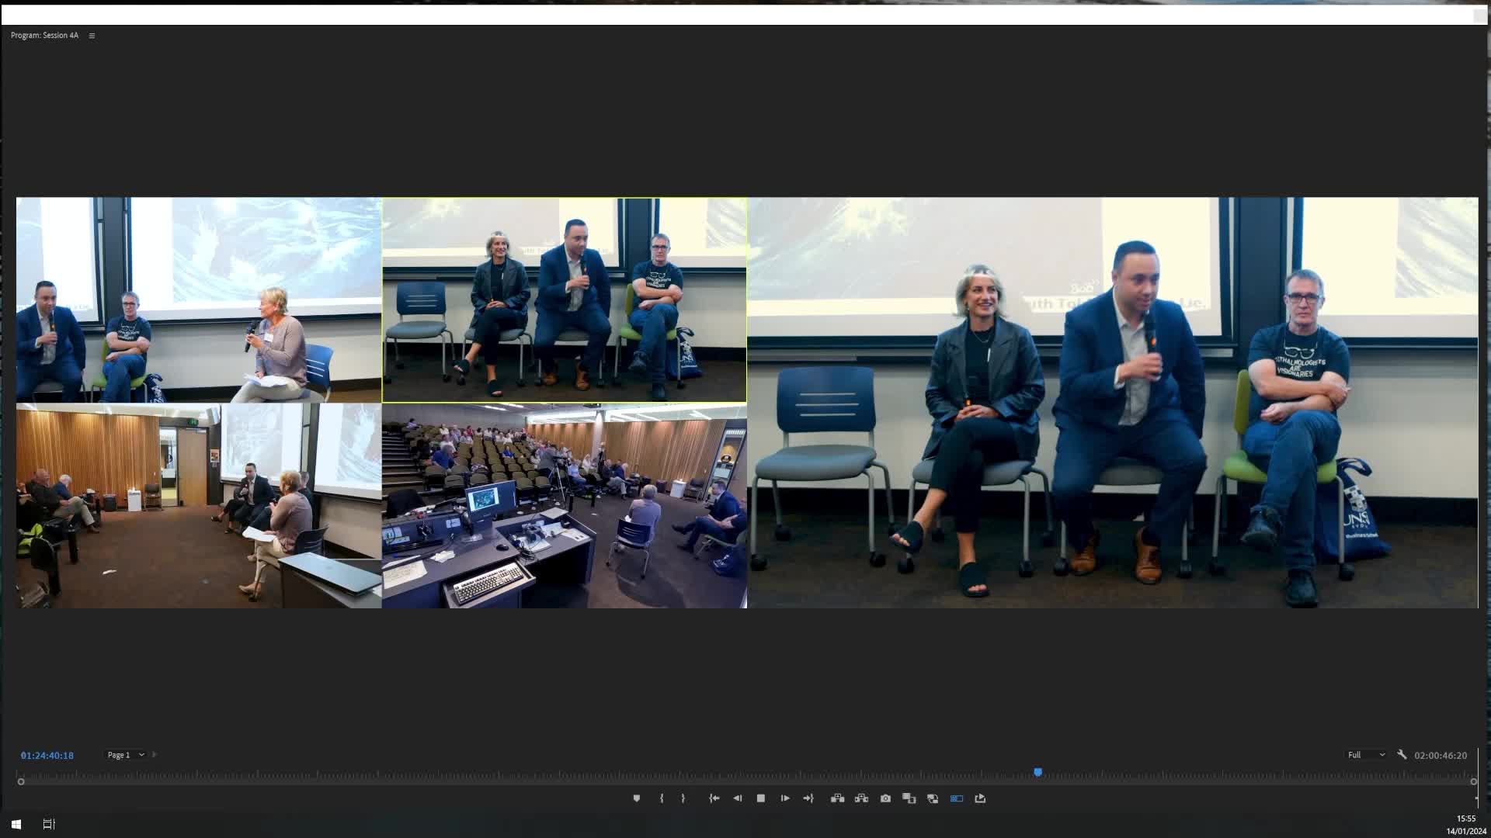Go to Out point

point(808,798)
